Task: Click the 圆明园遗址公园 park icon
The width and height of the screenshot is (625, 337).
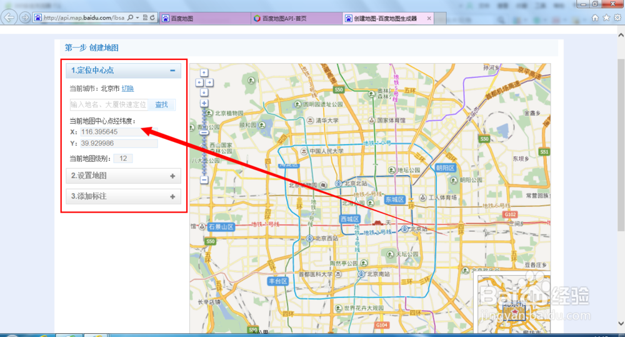Action: point(297,104)
